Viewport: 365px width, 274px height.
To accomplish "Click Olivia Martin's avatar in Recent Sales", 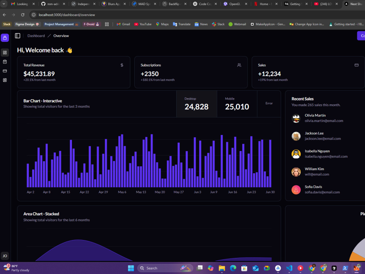I will 296,118.
